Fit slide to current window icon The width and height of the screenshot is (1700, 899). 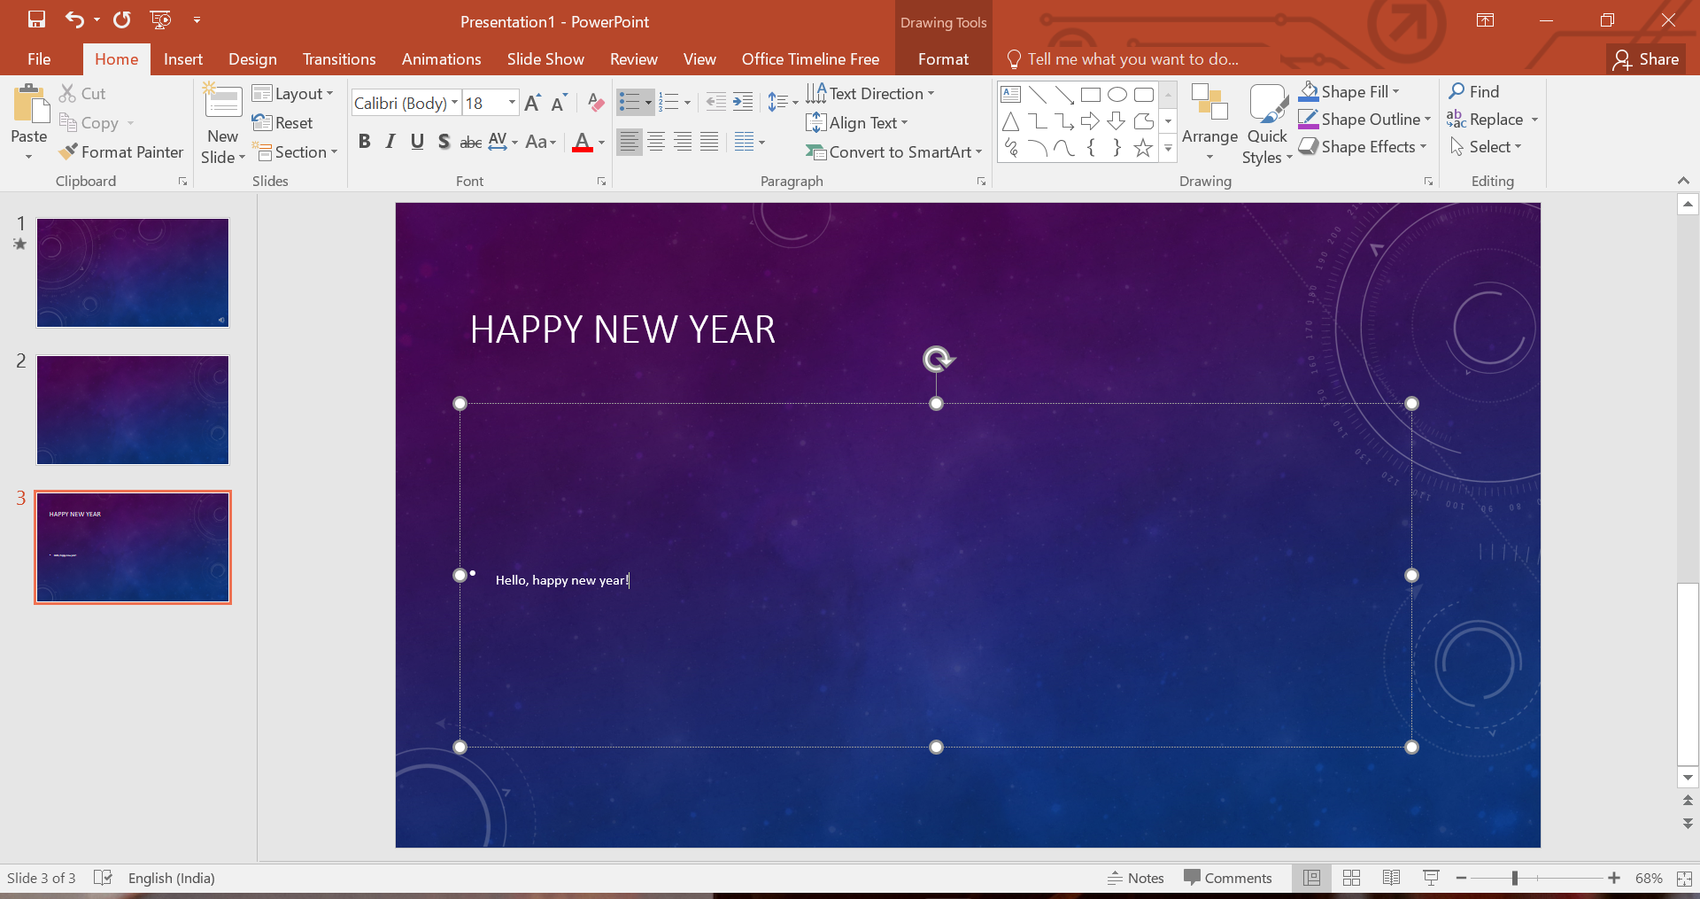[x=1684, y=878]
